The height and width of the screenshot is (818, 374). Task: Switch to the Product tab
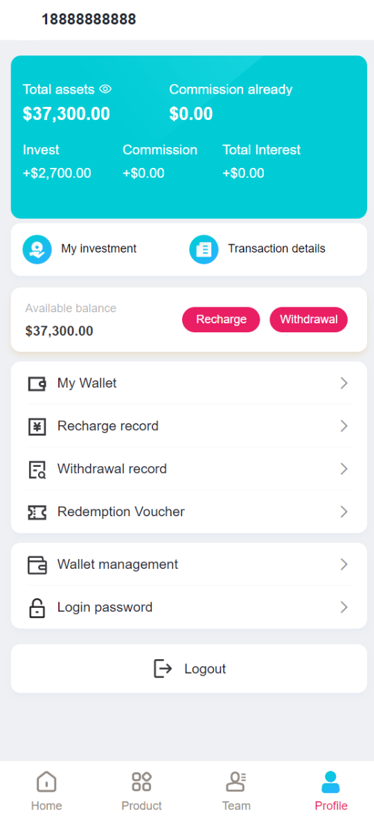pyautogui.click(x=142, y=791)
